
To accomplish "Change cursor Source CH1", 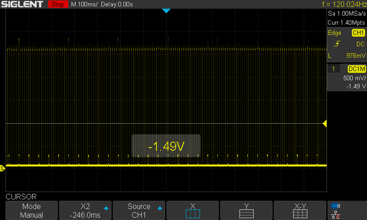I will click(139, 210).
